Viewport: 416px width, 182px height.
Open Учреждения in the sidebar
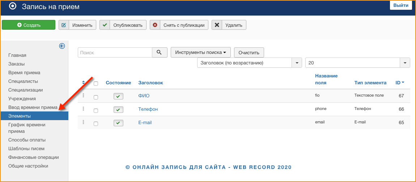tap(22, 99)
